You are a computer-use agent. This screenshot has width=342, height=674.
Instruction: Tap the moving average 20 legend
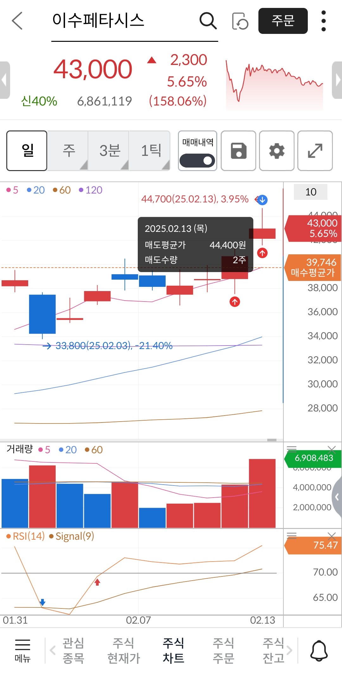coord(36,190)
